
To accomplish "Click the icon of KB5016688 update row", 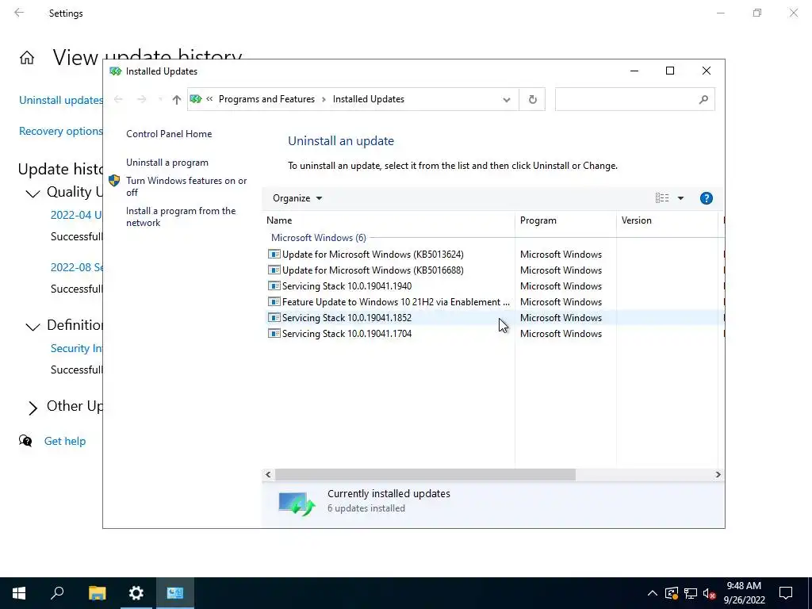I will click(x=274, y=270).
